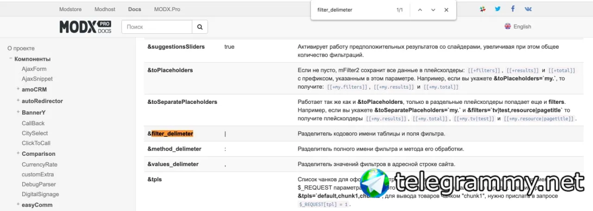Click the &suggestionsSliders parameter name
This screenshot has height=211, width=593.
[x=176, y=47]
